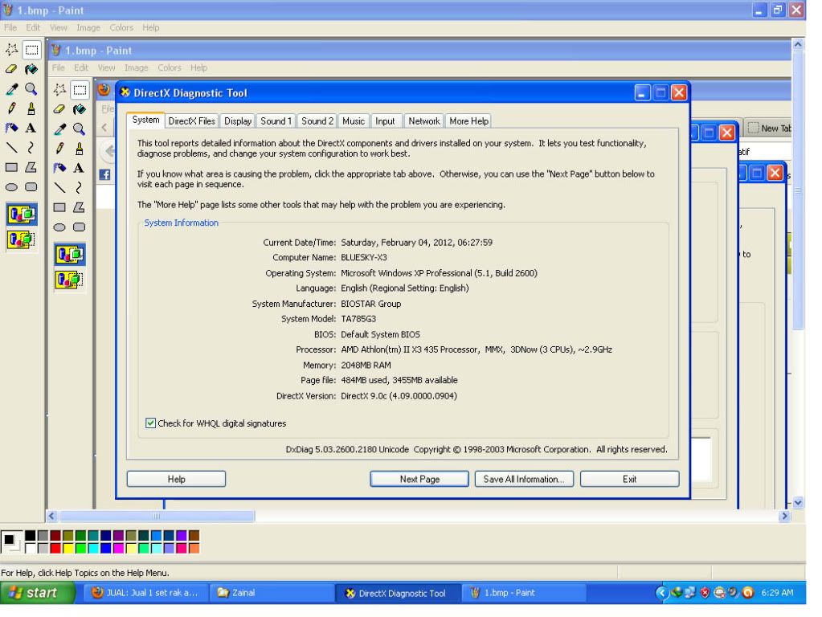822x617 pixels.
Task: Enable opaque selection option in outer Paint toolbox
Action: pos(22,215)
